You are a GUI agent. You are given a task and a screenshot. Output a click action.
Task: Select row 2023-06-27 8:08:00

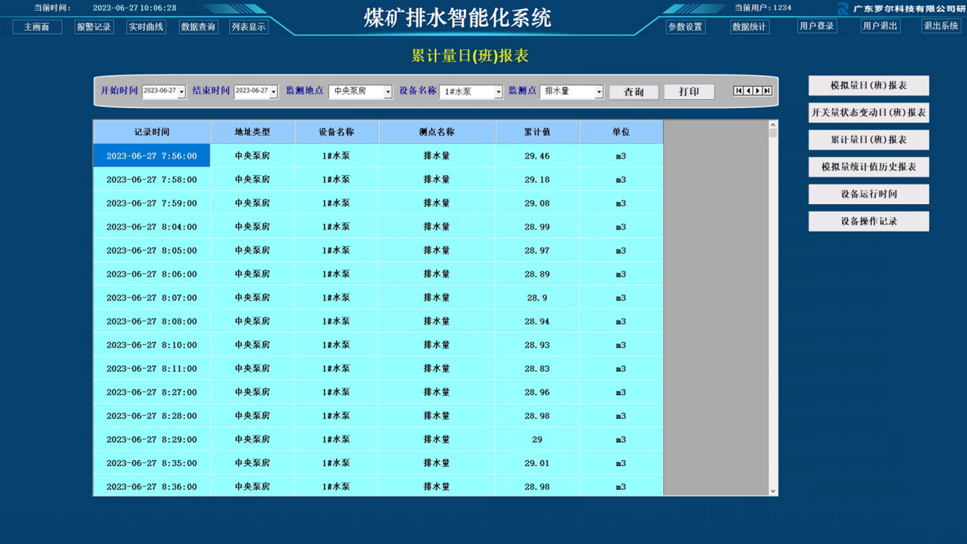(x=378, y=321)
